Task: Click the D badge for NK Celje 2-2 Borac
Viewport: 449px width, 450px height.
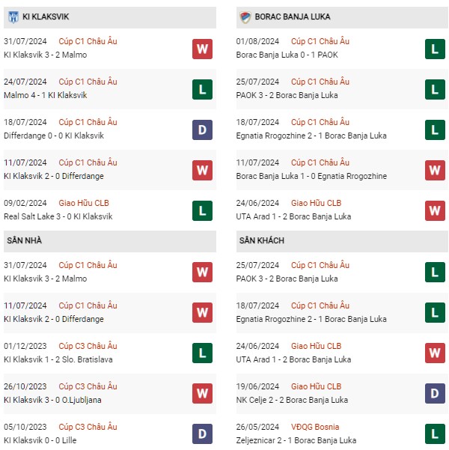Action: [435, 393]
